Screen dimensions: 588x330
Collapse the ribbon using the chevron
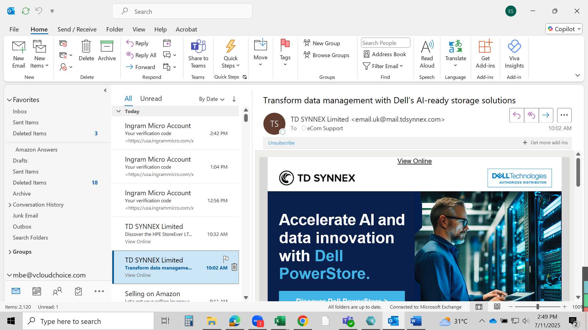(578, 75)
